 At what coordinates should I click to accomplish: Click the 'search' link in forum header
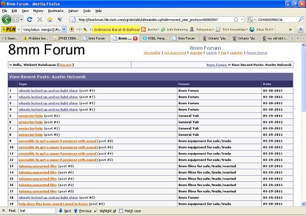(x=212, y=53)
